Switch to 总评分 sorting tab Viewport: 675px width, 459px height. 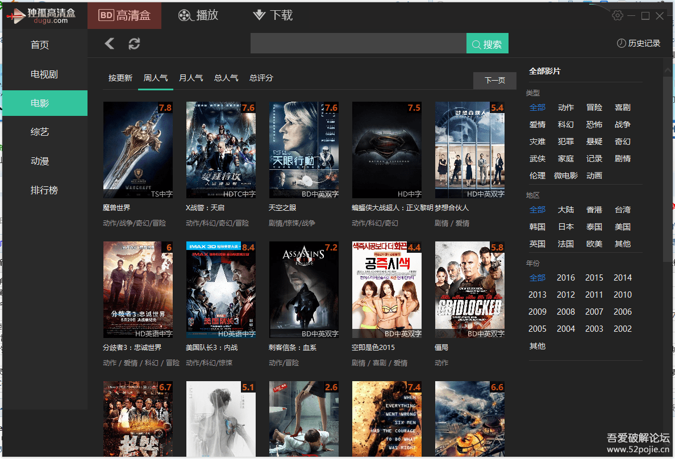[261, 78]
